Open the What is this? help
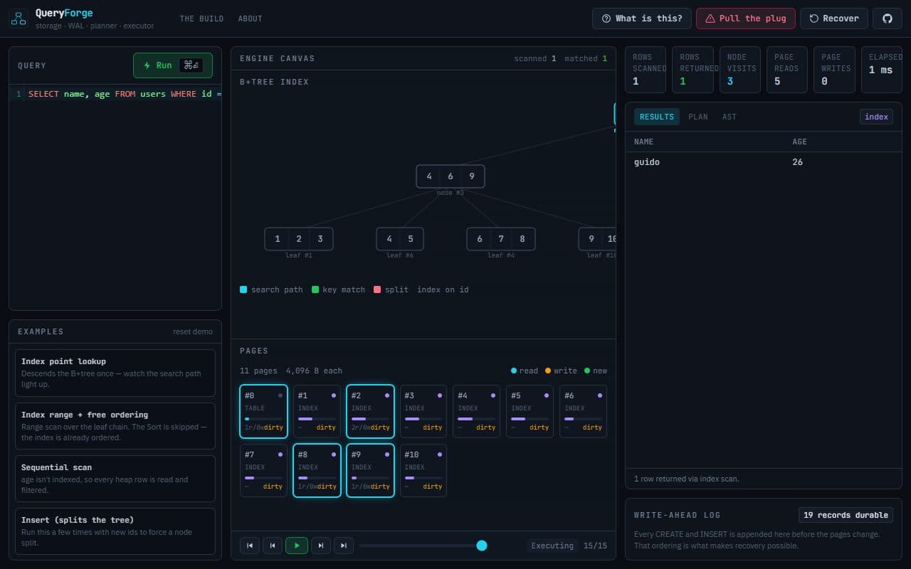The image size is (911, 569). pyautogui.click(x=642, y=18)
